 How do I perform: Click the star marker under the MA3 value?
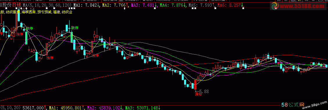(x=155, y=8)
